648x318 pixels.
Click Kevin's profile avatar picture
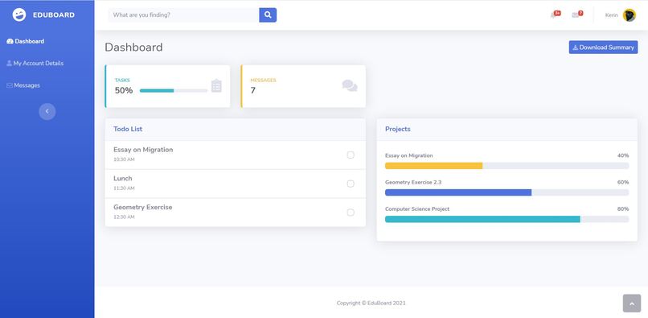click(x=629, y=15)
